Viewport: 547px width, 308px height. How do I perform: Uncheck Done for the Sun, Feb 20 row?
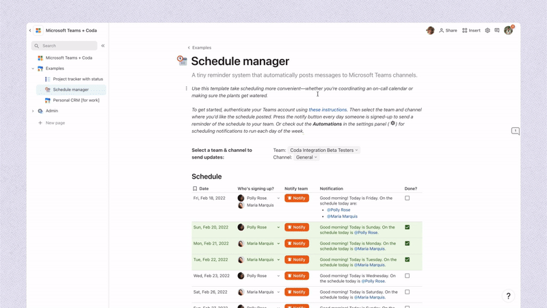click(x=407, y=227)
